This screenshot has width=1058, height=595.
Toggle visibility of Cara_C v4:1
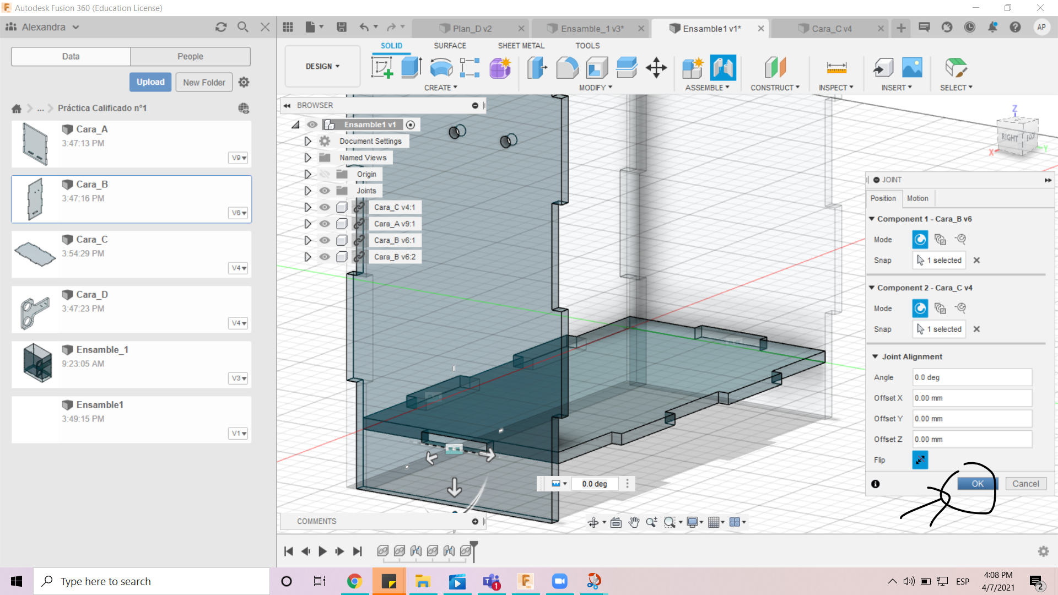324,207
